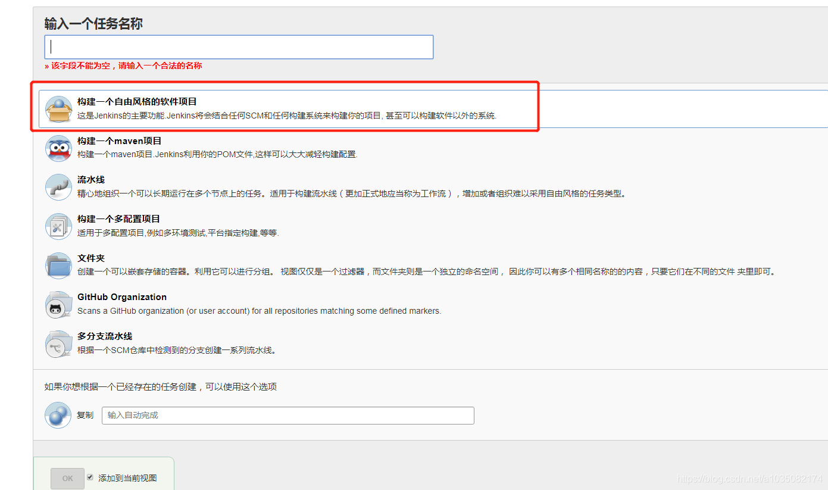
Task: Click the freestyle project Jenkins description text
Action: pos(287,116)
